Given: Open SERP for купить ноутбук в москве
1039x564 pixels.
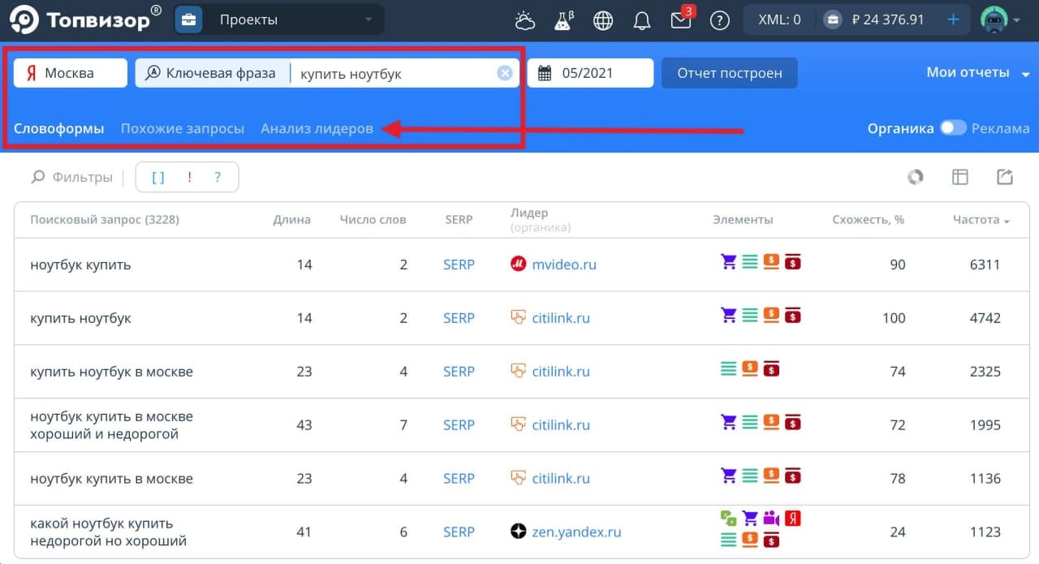Looking at the screenshot, I should [459, 372].
